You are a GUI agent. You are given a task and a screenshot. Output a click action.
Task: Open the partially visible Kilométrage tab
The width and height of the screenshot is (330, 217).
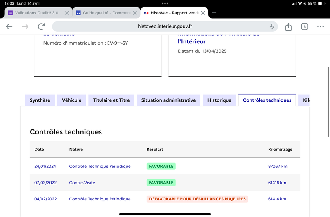click(304, 100)
